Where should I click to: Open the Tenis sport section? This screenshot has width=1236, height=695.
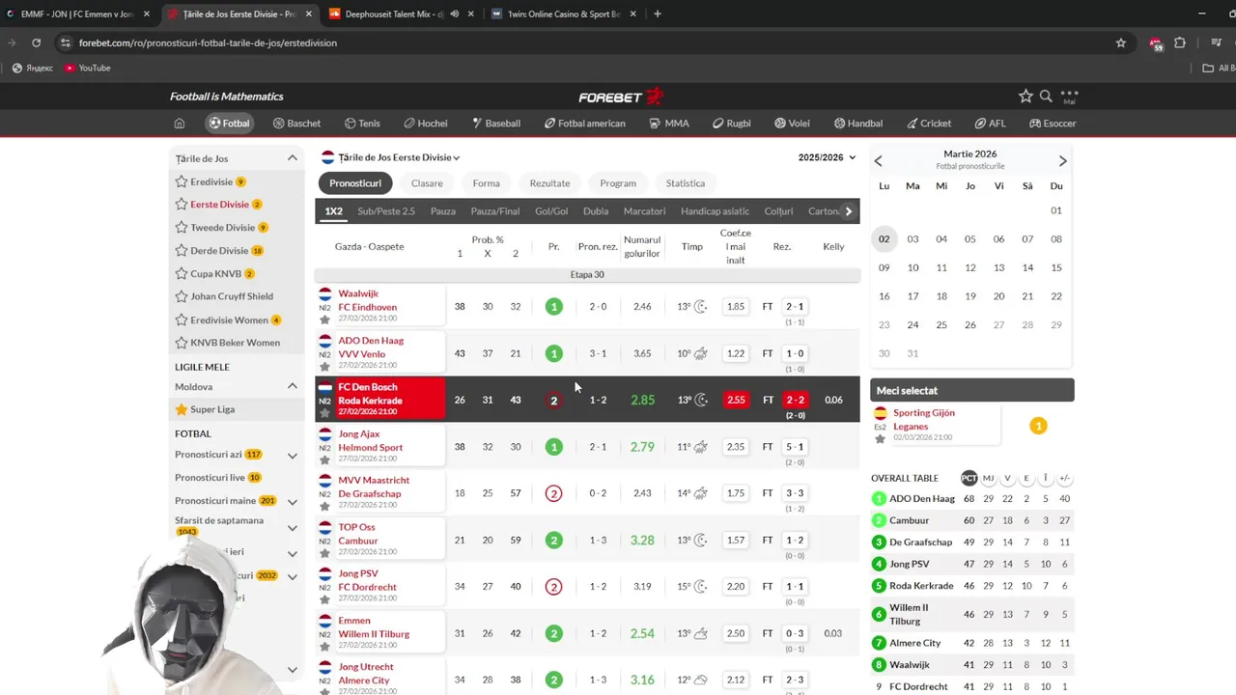tap(362, 124)
